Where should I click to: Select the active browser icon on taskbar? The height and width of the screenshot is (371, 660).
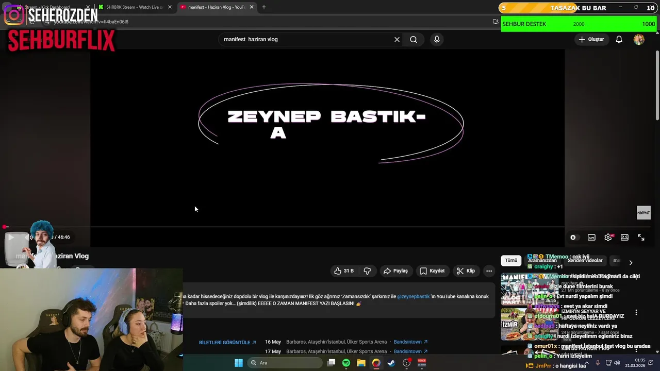376,363
